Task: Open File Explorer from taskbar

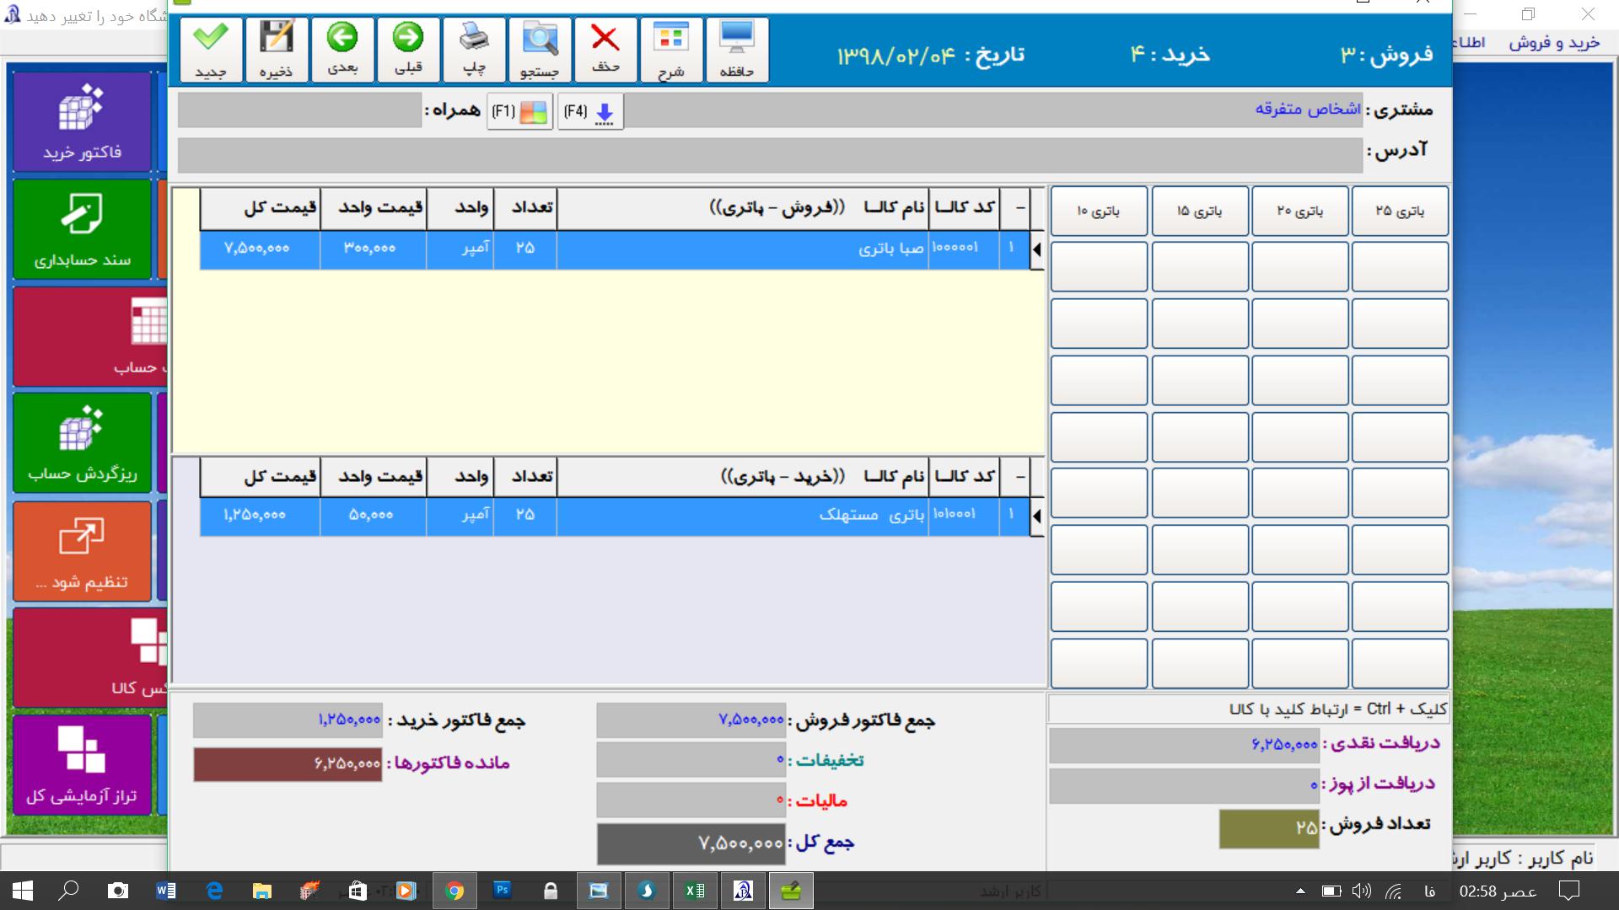Action: pyautogui.click(x=262, y=891)
